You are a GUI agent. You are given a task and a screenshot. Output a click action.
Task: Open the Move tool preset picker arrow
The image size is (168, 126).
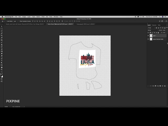[4, 21]
